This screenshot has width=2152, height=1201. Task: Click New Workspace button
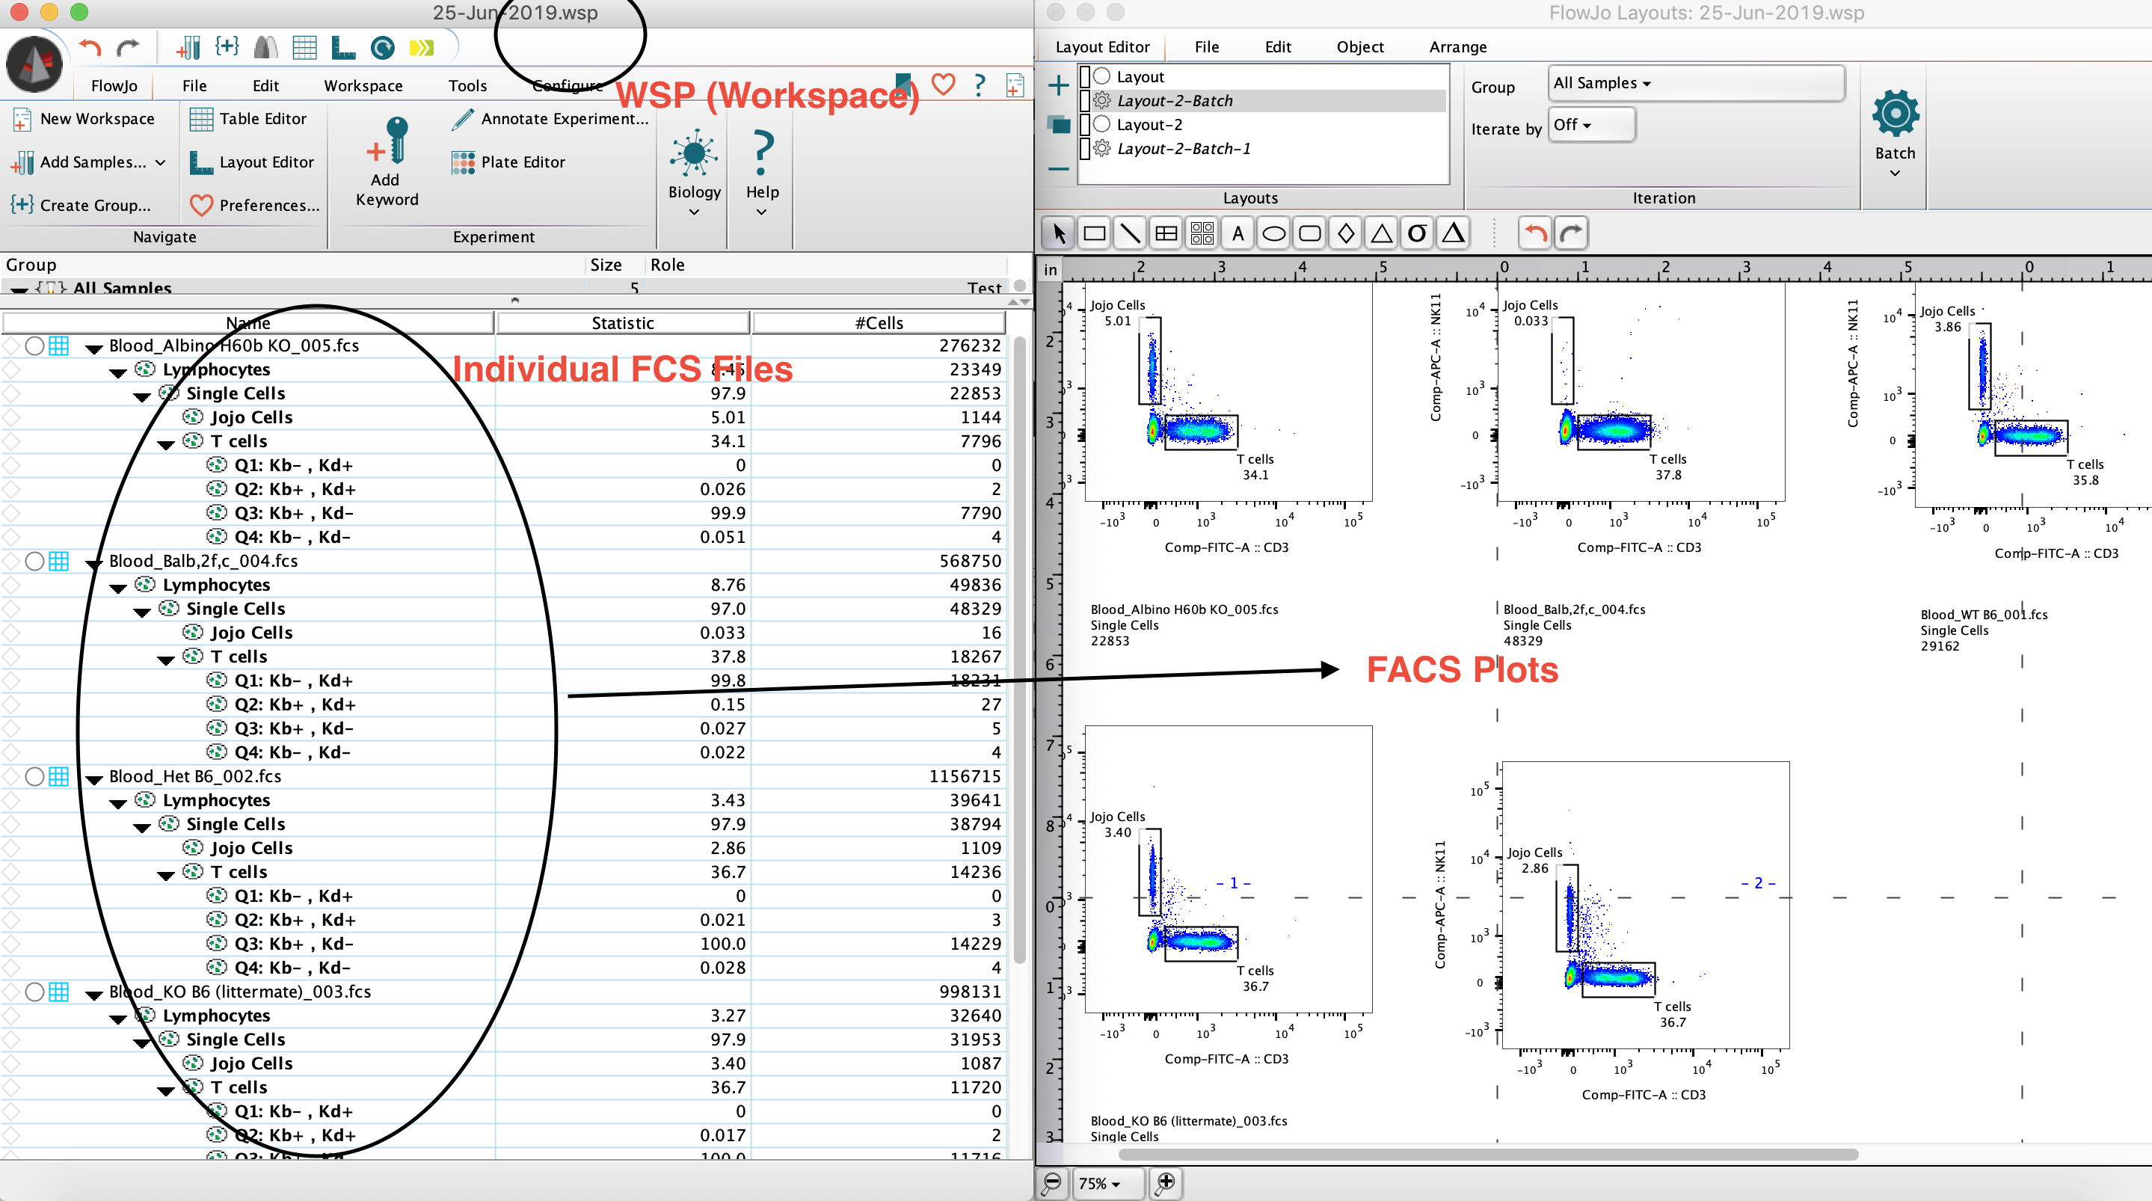click(x=84, y=119)
